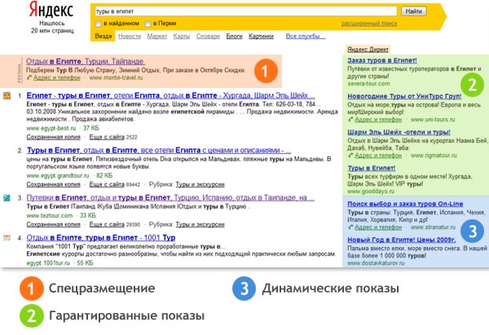The image size is (489, 335).
Task: Open 'Адрес и телефон' for rigmatour.ru
Action: coord(378,155)
